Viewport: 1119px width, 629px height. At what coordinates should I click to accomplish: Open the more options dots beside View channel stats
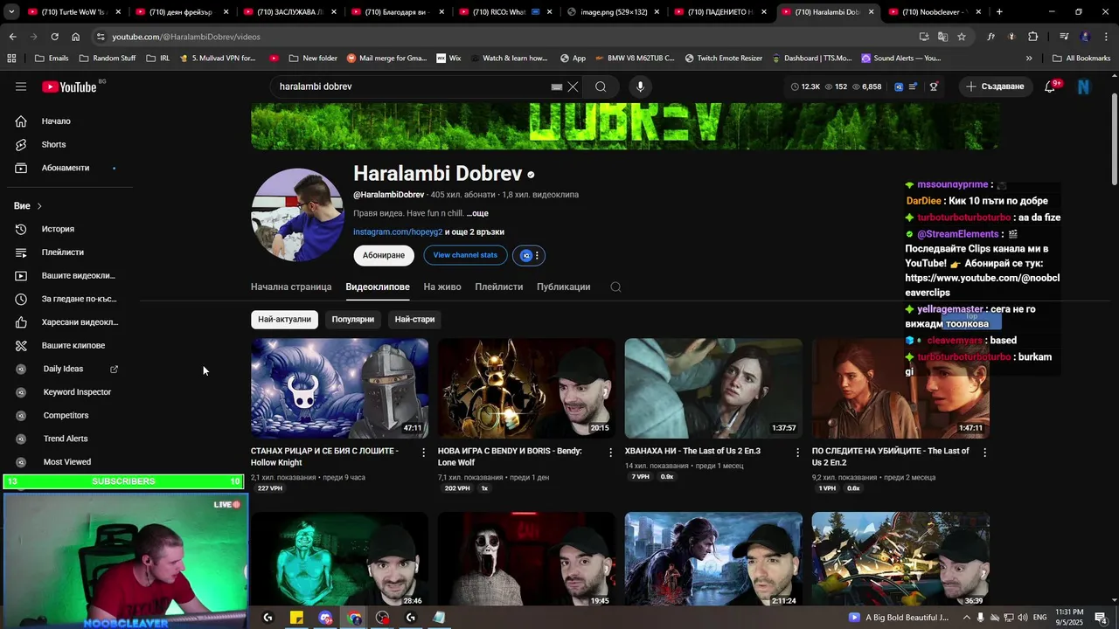click(x=538, y=255)
